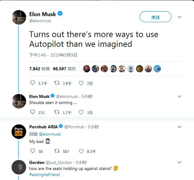Expand the menu chevron on Elon's reply tweet
194x180 pixels.
point(180,96)
